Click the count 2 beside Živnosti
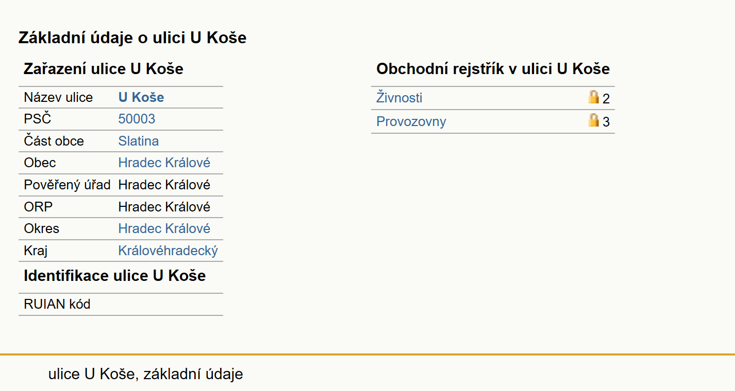This screenshot has width=735, height=391. pyautogui.click(x=606, y=99)
